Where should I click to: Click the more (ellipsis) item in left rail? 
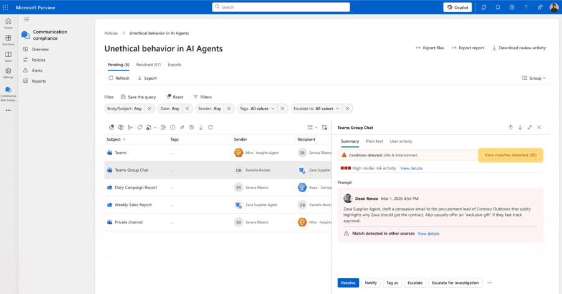click(8, 110)
